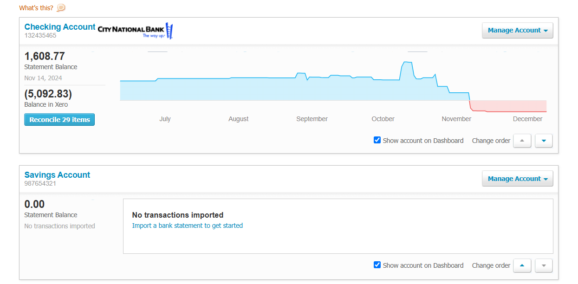Uncheck Show account on Dashboard for Checking Account
The width and height of the screenshot is (578, 284).
pyautogui.click(x=377, y=140)
